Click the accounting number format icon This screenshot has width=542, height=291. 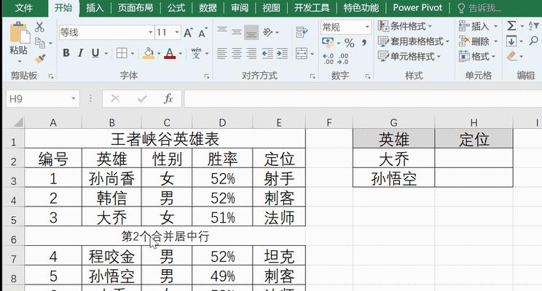point(328,43)
